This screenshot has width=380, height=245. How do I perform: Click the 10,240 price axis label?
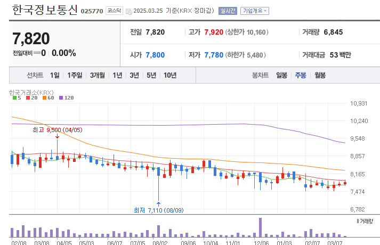[359, 121]
